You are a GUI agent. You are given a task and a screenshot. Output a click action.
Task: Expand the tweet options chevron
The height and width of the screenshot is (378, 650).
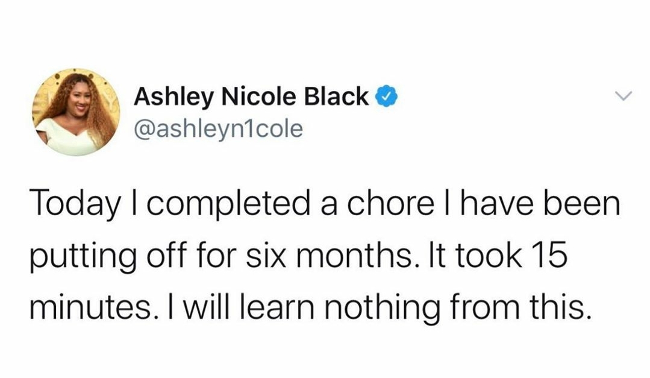[623, 96]
